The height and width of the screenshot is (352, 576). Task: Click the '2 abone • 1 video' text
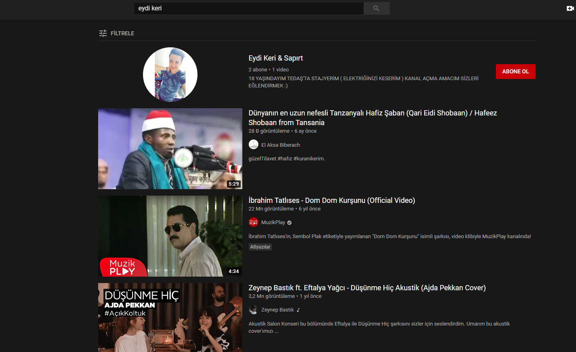268,70
